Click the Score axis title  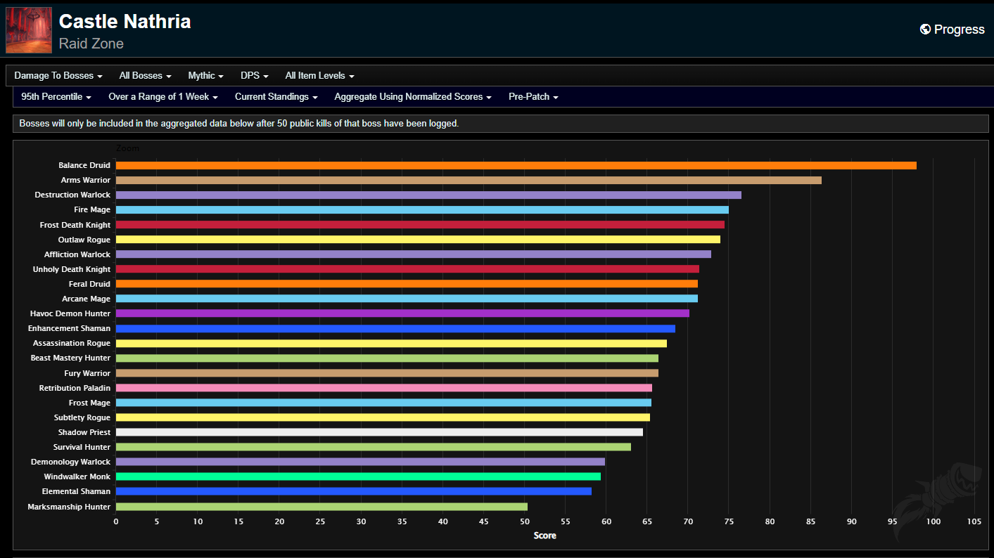[x=545, y=536]
